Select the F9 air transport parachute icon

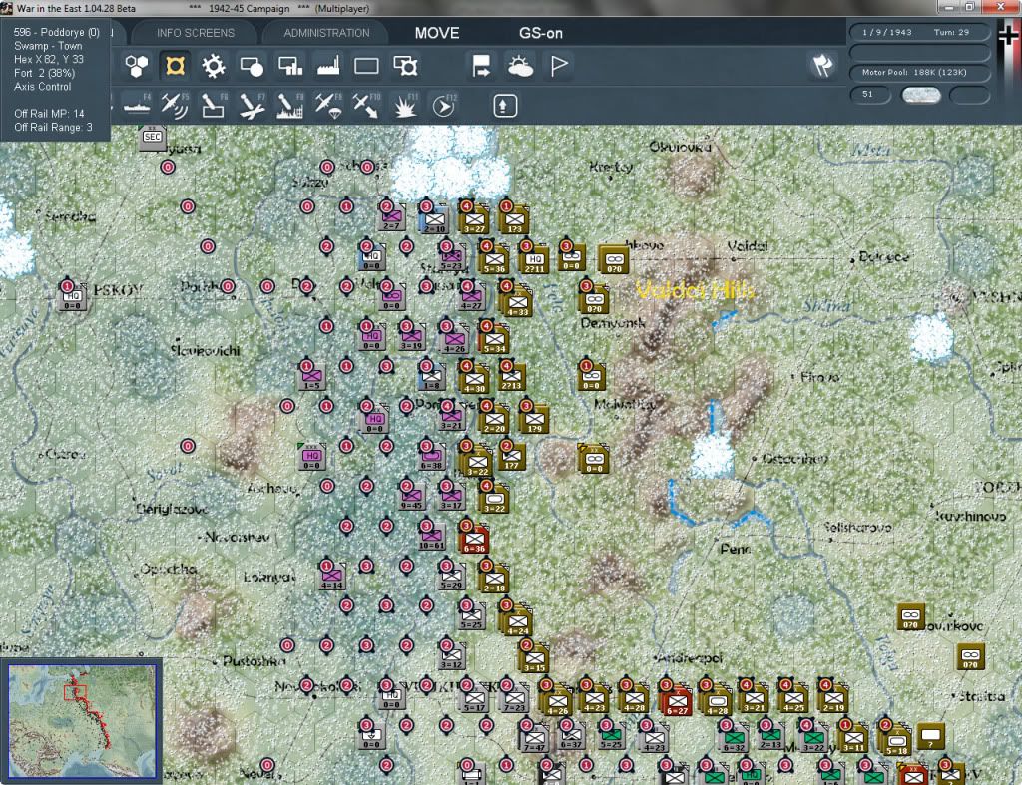coord(327,106)
